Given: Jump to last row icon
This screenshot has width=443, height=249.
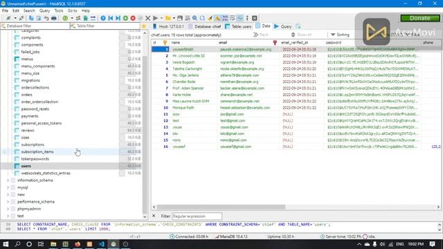Looking at the screenshot, I should [x=118, y=18].
